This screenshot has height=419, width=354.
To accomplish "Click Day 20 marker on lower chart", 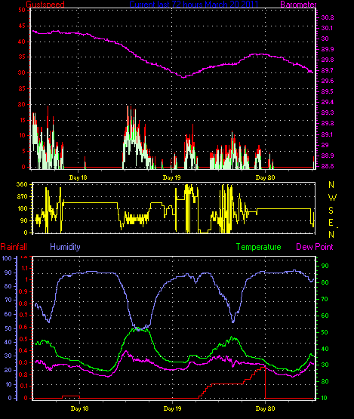I will pyautogui.click(x=265, y=408).
